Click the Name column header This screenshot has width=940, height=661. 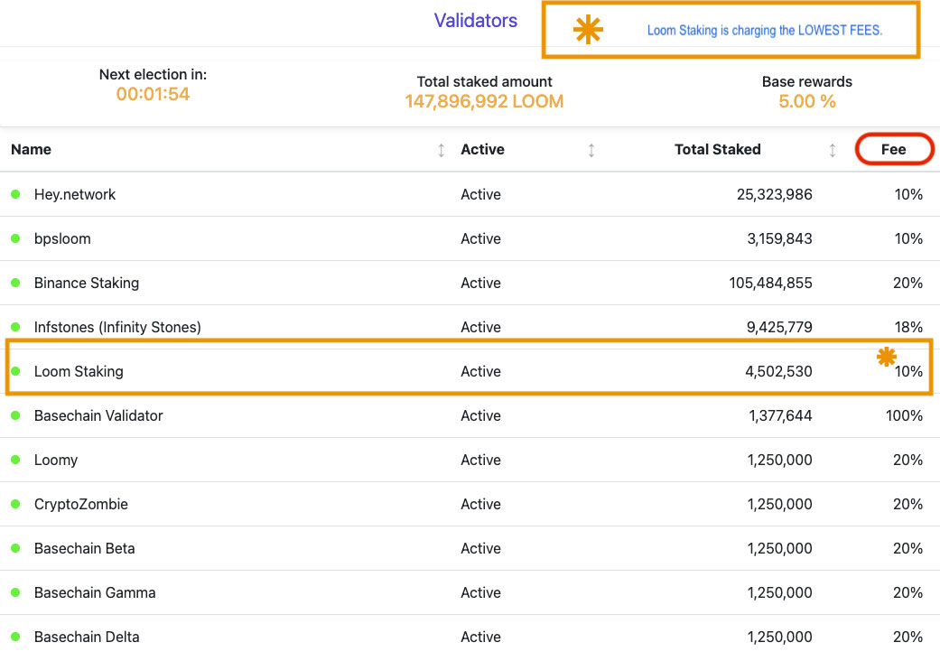click(32, 149)
